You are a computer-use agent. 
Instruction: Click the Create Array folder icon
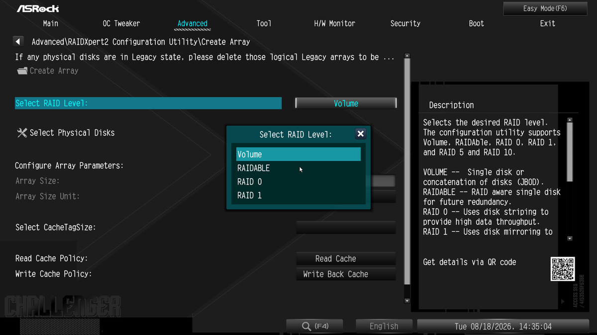tap(22, 71)
